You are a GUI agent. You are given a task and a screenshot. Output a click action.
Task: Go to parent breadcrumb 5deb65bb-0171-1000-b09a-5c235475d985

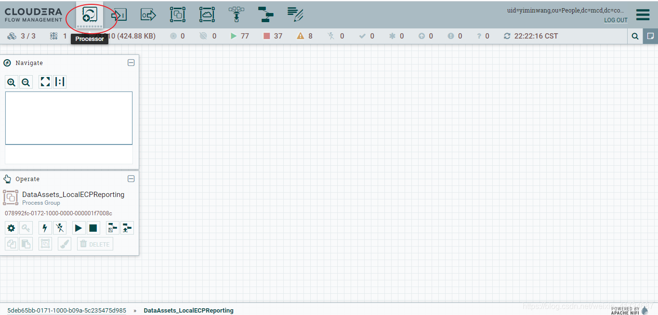coord(66,311)
